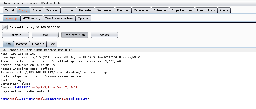Click the Content-Type header line
Screen dimensions: 256x109
42,76
